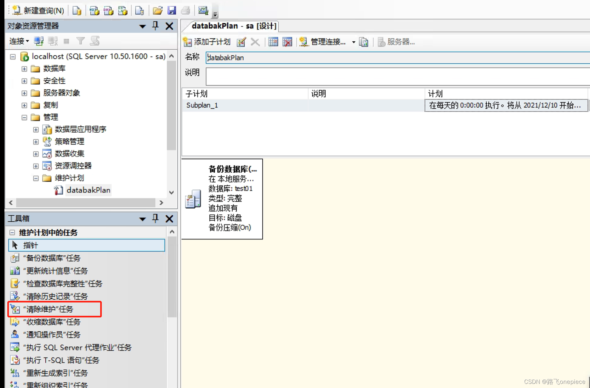Click the Delete Subplan X icon
This screenshot has width=590, height=388.
(x=255, y=42)
